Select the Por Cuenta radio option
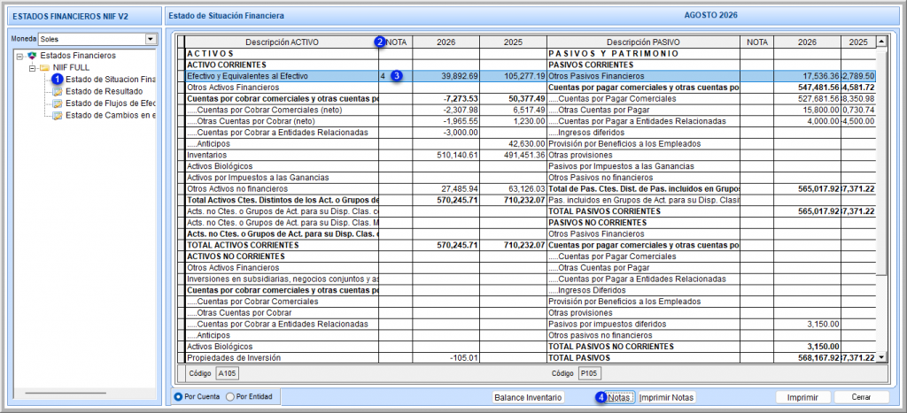This screenshot has height=413, width=907. click(x=178, y=397)
